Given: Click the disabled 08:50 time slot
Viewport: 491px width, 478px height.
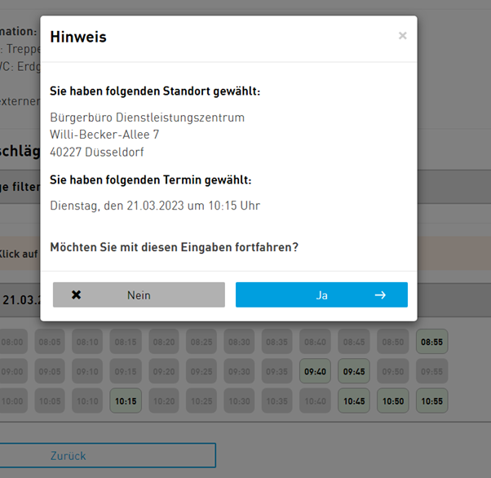Looking at the screenshot, I should pos(393,342).
